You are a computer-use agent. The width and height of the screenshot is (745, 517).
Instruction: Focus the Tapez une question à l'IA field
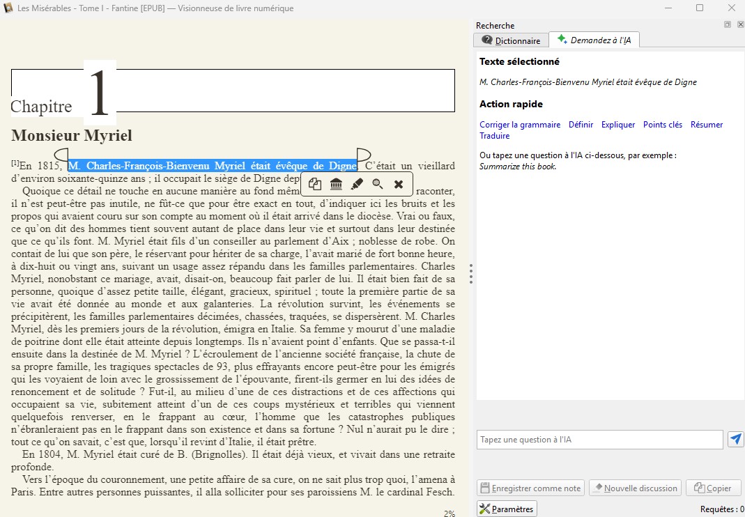599,440
